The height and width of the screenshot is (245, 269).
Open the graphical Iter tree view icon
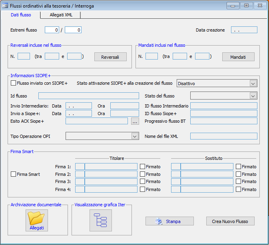coord(101,220)
